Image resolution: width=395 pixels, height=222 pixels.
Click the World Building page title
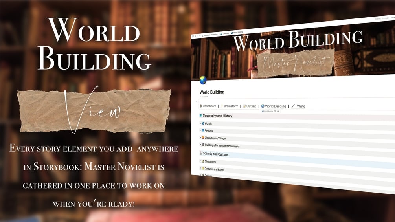click(x=212, y=92)
